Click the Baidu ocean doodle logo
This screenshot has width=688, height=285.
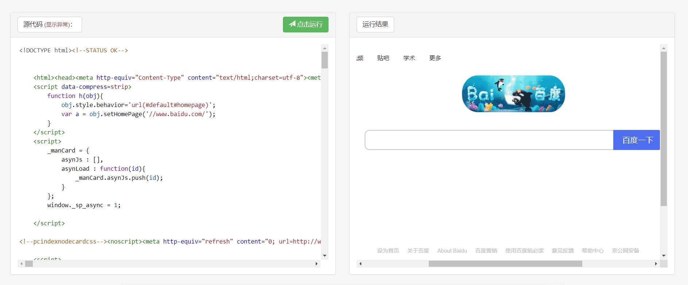[513, 94]
